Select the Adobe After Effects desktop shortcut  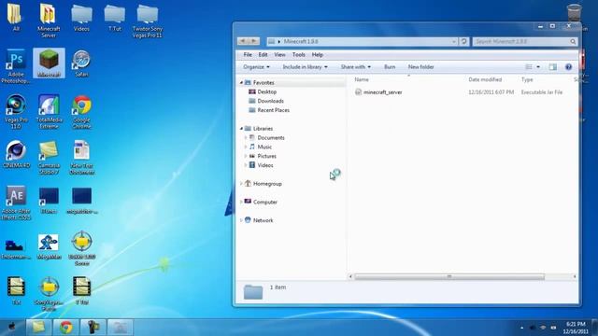pyautogui.click(x=16, y=203)
